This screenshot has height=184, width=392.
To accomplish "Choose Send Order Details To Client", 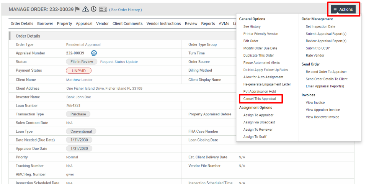I will pos(327,79).
